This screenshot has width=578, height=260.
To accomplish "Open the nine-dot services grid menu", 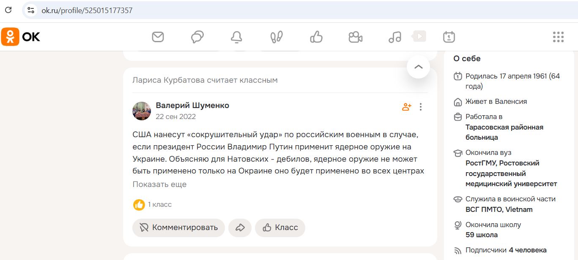I will tap(558, 37).
